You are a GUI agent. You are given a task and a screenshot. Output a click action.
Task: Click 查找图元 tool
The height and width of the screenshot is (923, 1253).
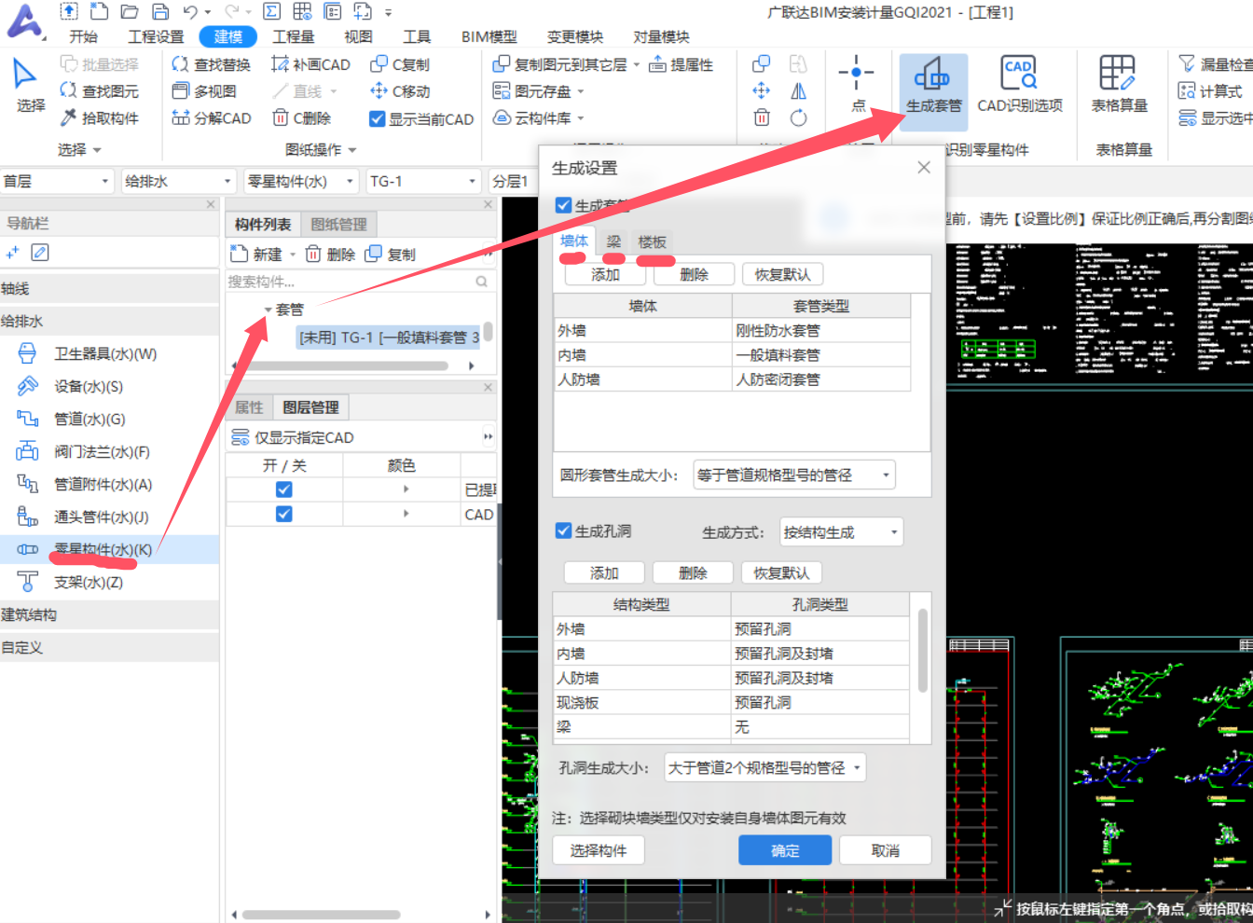pyautogui.click(x=99, y=91)
